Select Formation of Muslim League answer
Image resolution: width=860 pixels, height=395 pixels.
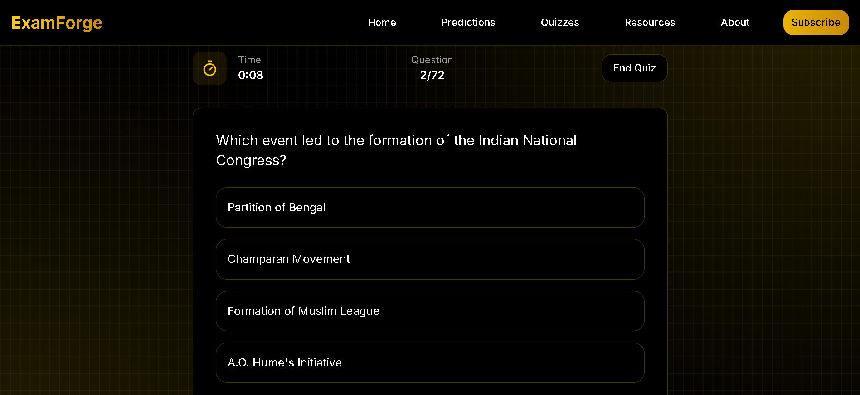(430, 311)
